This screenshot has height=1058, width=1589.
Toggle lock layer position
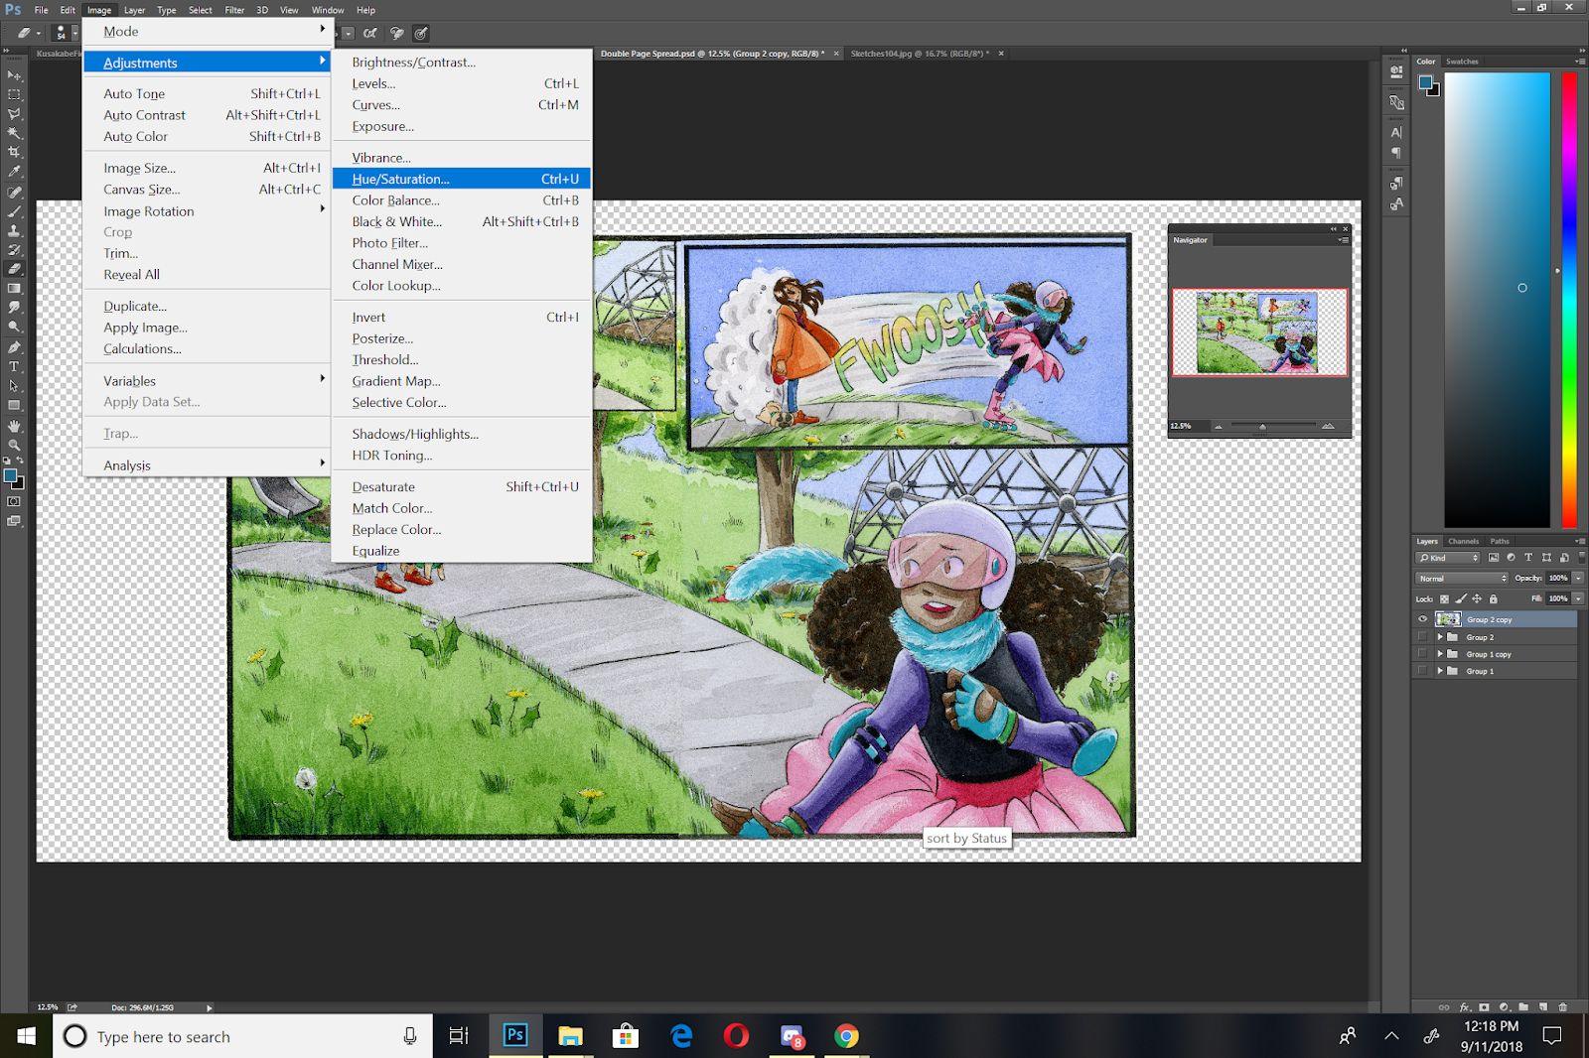(1477, 598)
